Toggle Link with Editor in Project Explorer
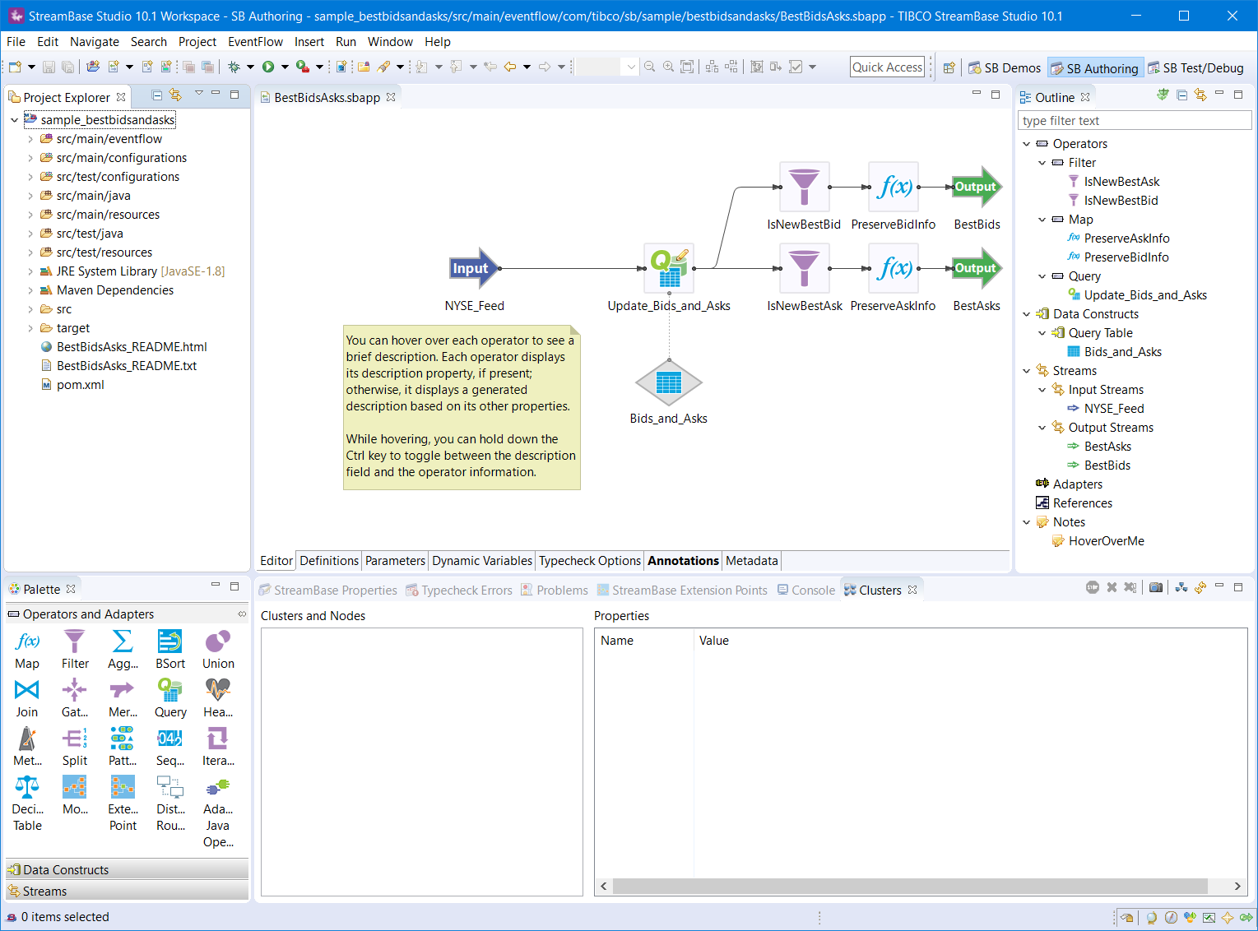Screen dimensions: 1258x931 175,95
